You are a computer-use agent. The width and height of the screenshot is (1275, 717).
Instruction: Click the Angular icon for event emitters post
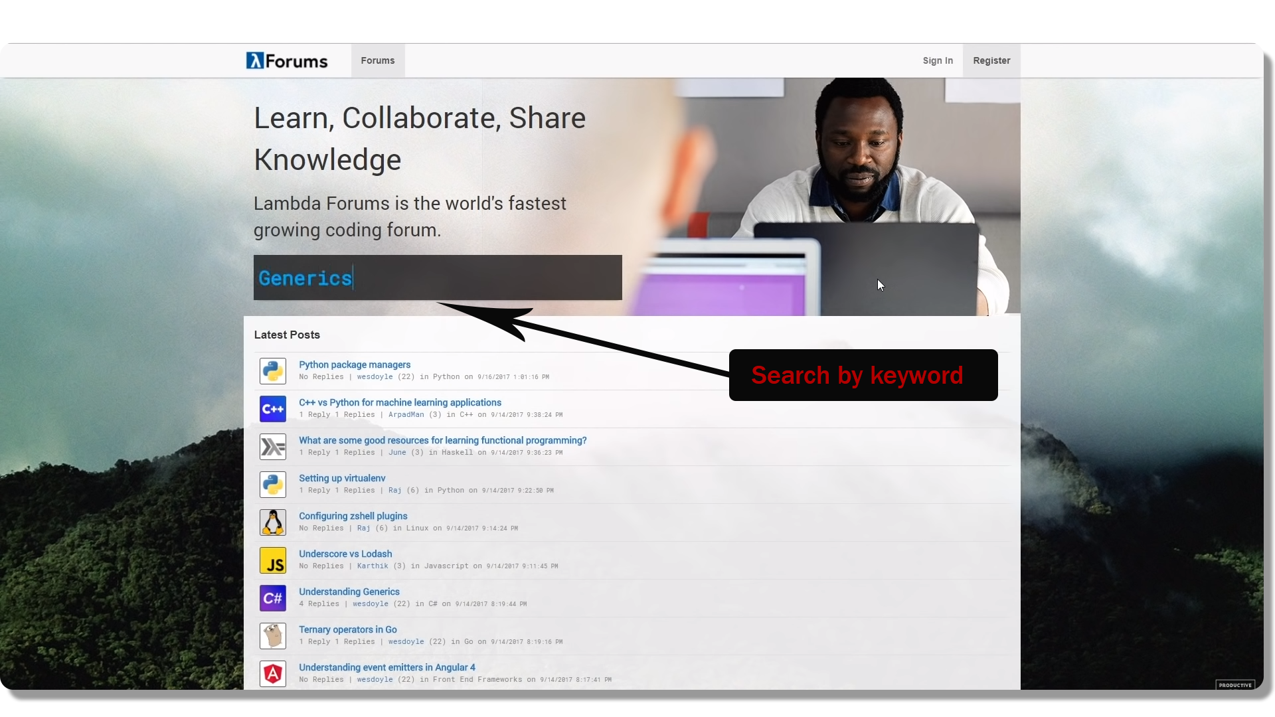(273, 674)
